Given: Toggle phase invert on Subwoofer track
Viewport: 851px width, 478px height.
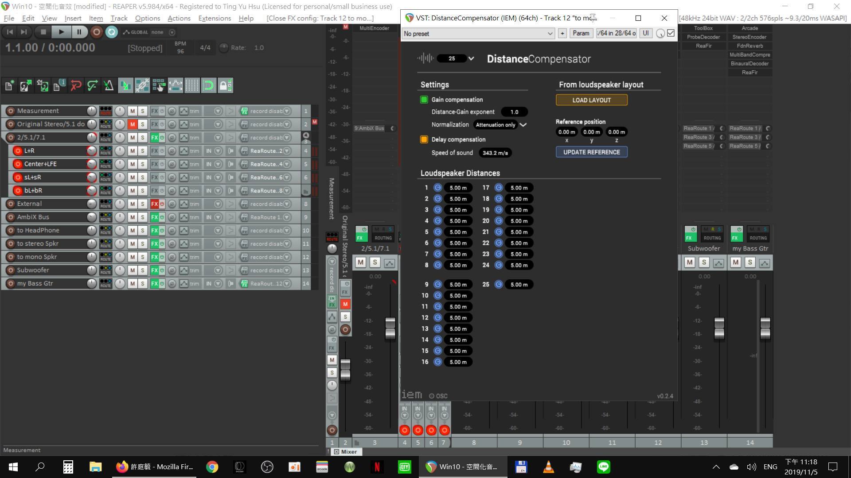Looking at the screenshot, I should click(x=172, y=270).
